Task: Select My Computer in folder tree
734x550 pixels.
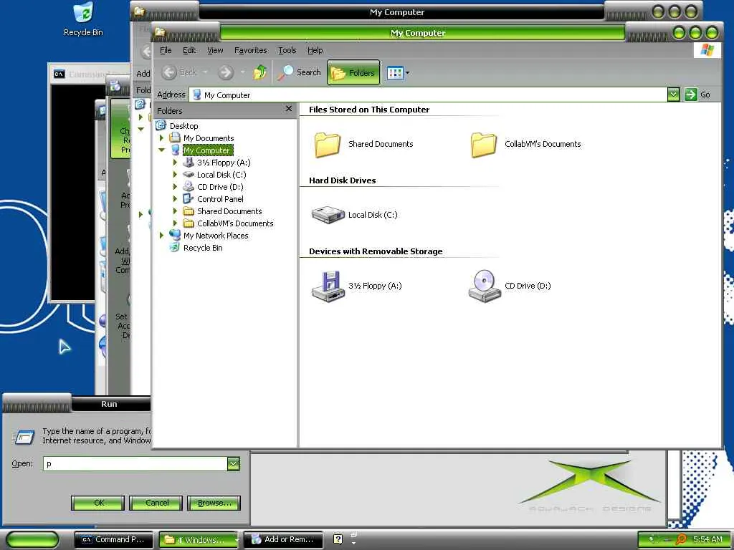Action: (207, 150)
